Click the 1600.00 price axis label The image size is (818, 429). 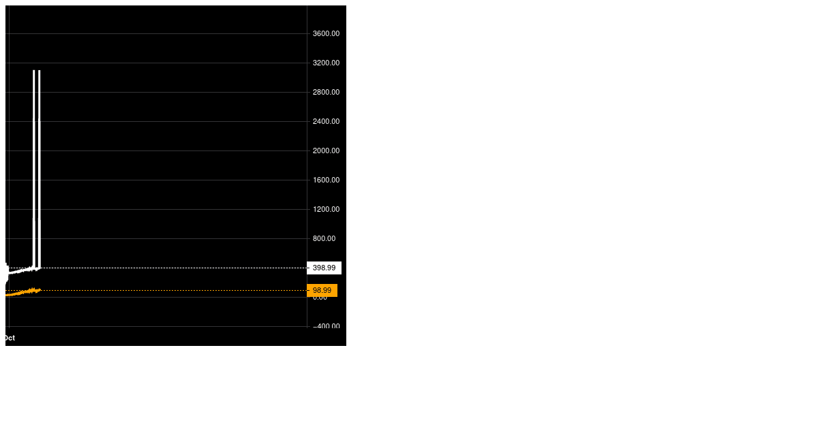click(326, 180)
